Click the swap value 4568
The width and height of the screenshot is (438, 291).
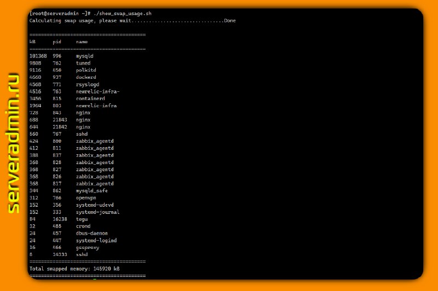click(x=35, y=84)
